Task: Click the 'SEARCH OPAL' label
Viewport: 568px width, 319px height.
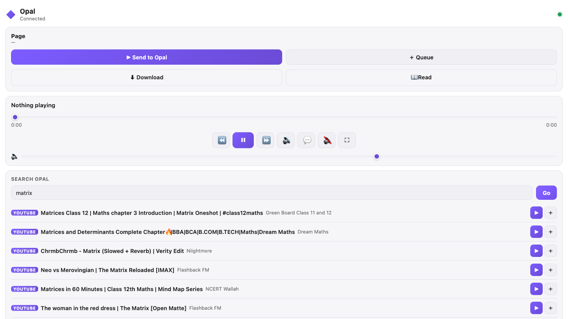Action: [x=30, y=179]
